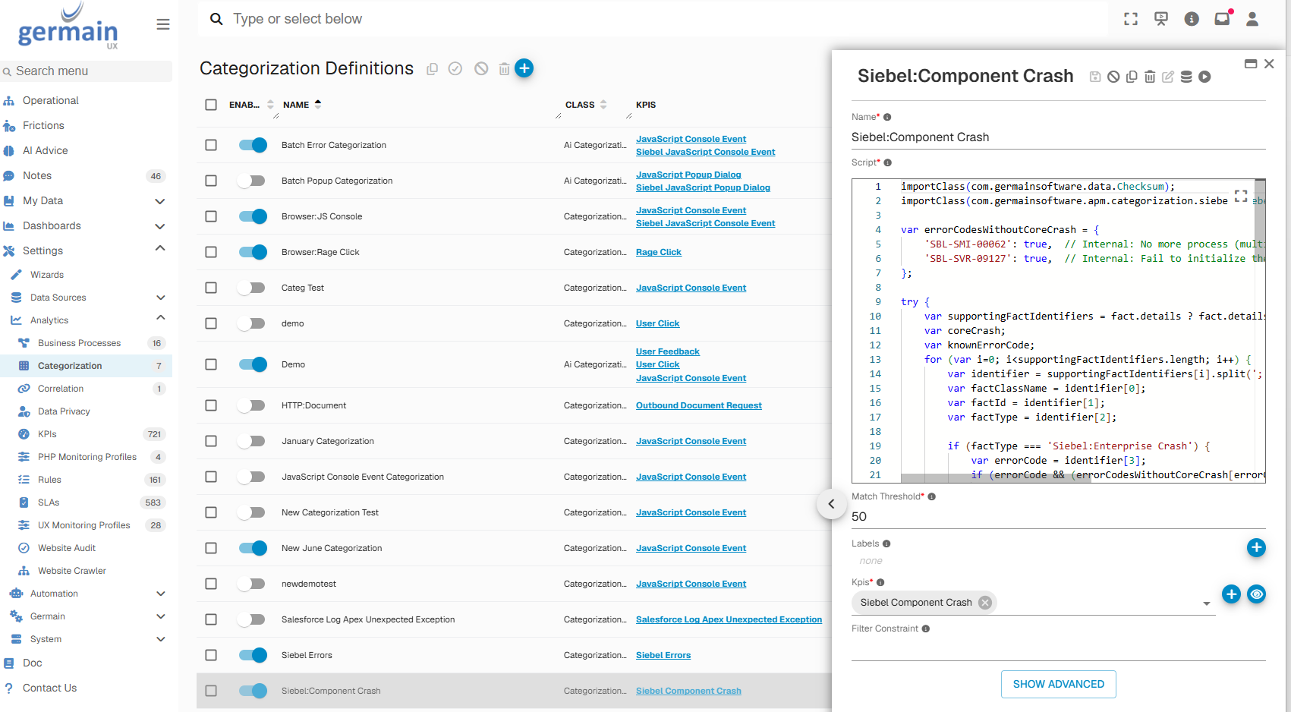Open the info icon in top bar

(1192, 19)
